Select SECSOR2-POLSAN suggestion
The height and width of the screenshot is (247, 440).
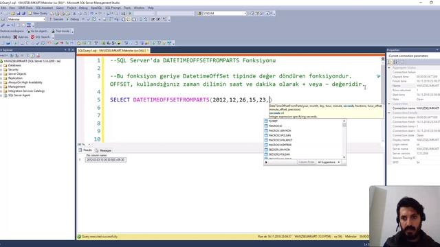click(279, 154)
